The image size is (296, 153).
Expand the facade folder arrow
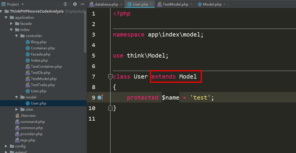[x=11, y=24]
